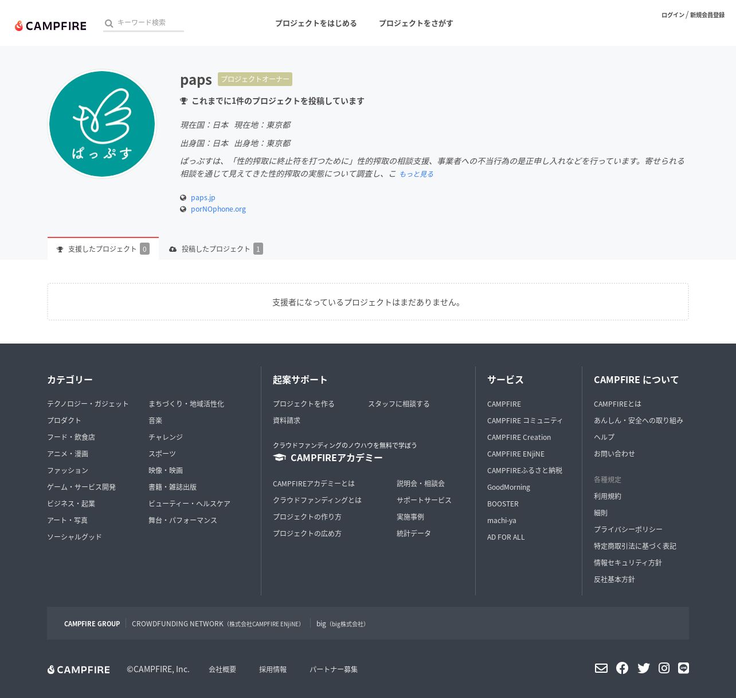Image resolution: width=736 pixels, height=698 pixels.
Task: Open GoodMorning service link
Action: click(508, 487)
